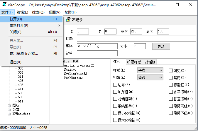
Task: Click the status bar offset text 偏移=00053080
Action: tap(13, 128)
